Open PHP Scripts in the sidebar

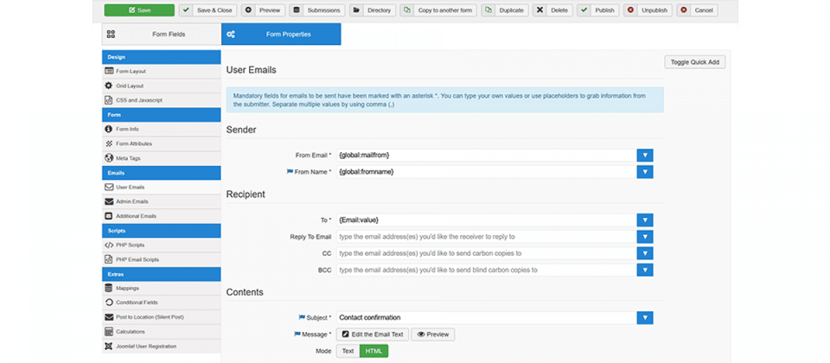161,245
